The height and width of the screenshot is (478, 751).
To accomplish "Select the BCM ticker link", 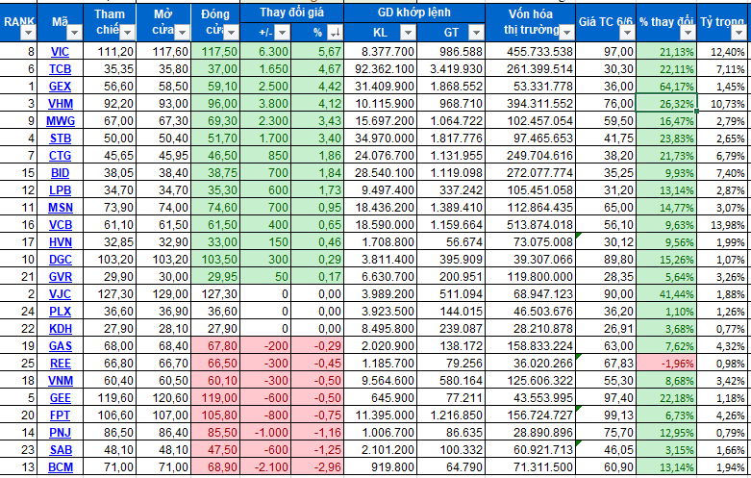I will tap(60, 467).
